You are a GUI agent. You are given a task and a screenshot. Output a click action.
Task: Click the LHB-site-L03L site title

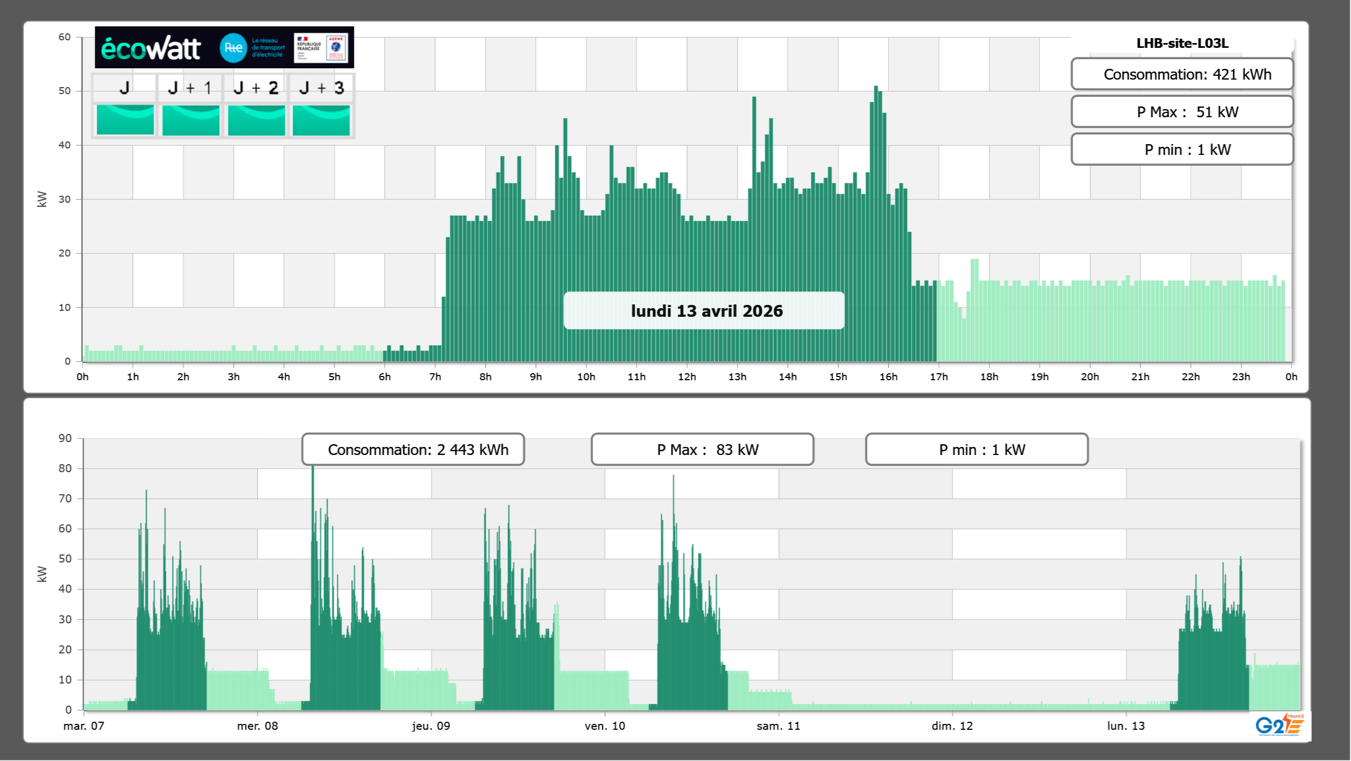coord(1182,43)
